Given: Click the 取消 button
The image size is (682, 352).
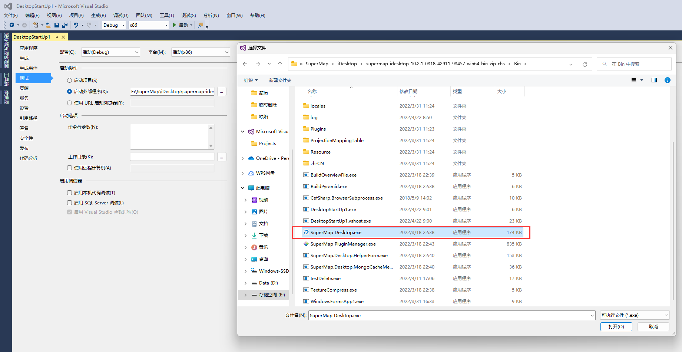Looking at the screenshot, I should coord(653,327).
